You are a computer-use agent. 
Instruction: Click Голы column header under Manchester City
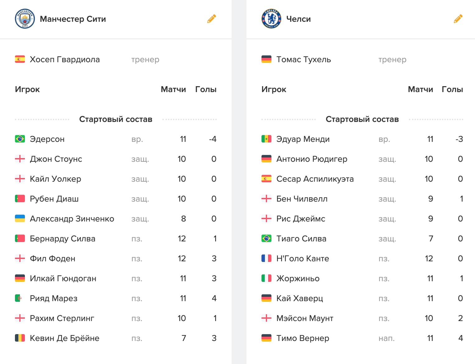click(x=206, y=89)
